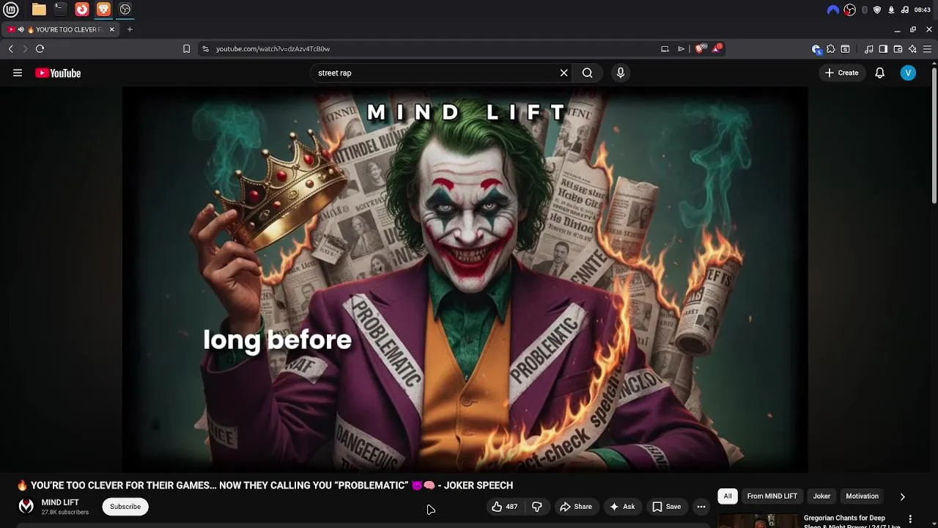Go forward in browser history
The image size is (938, 528).
point(25,48)
